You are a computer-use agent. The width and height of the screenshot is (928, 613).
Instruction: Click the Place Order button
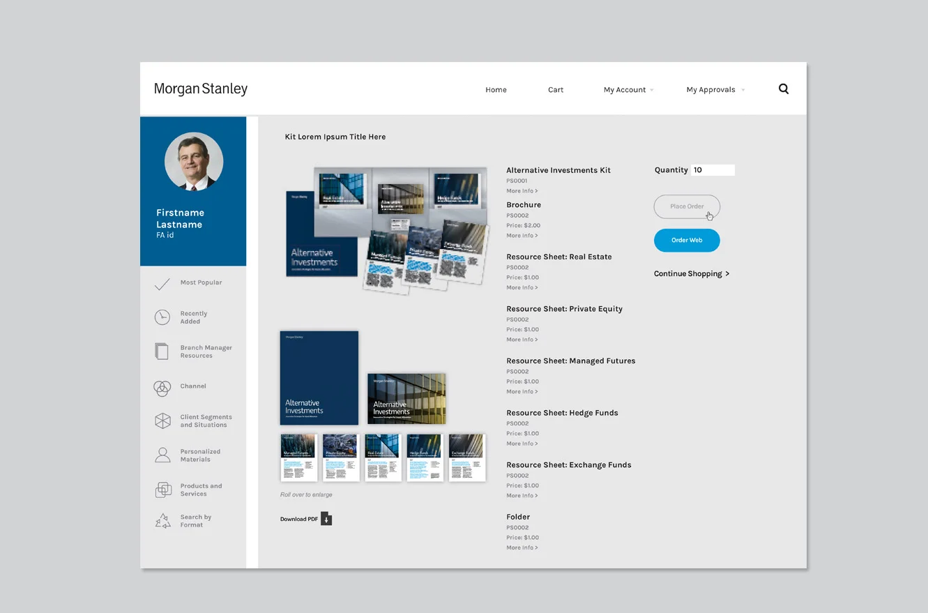pos(687,206)
